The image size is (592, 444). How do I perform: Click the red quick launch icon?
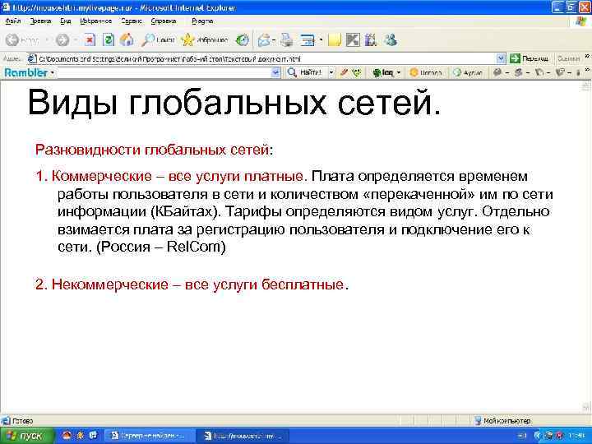(67, 435)
